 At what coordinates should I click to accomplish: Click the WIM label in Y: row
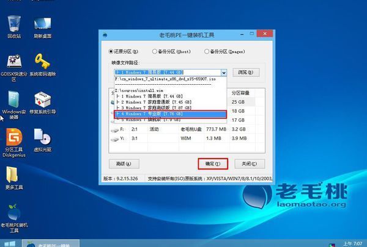click(x=185, y=138)
